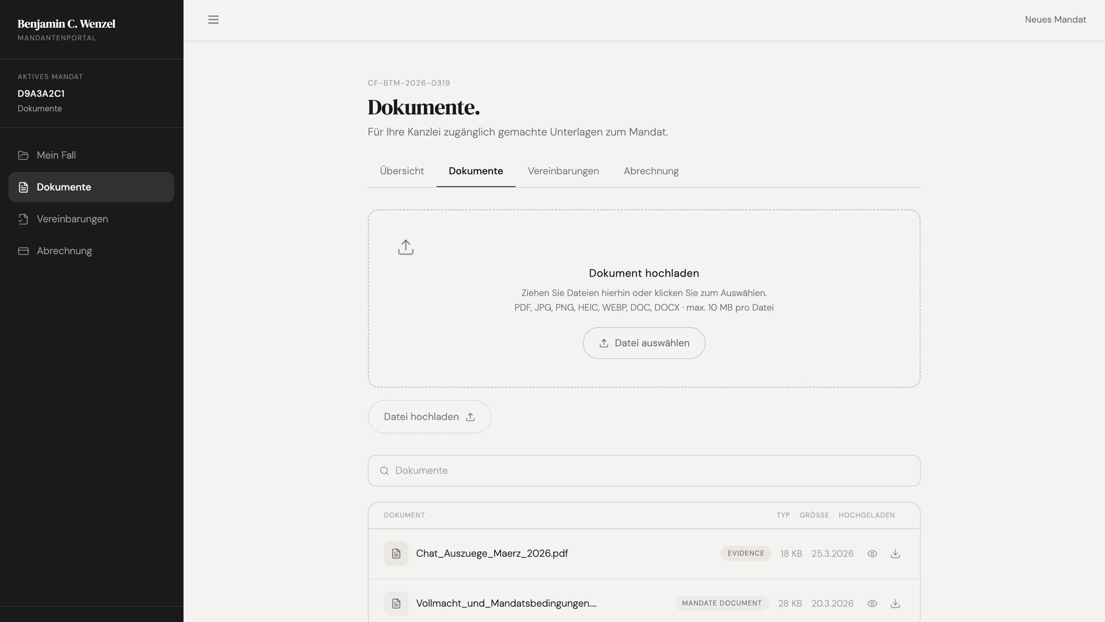Image resolution: width=1105 pixels, height=622 pixels.
Task: Go to Vereinbarungen in sidebar
Action: [x=72, y=219]
